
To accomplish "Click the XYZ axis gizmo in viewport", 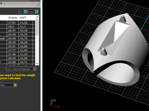I will click(55, 103).
